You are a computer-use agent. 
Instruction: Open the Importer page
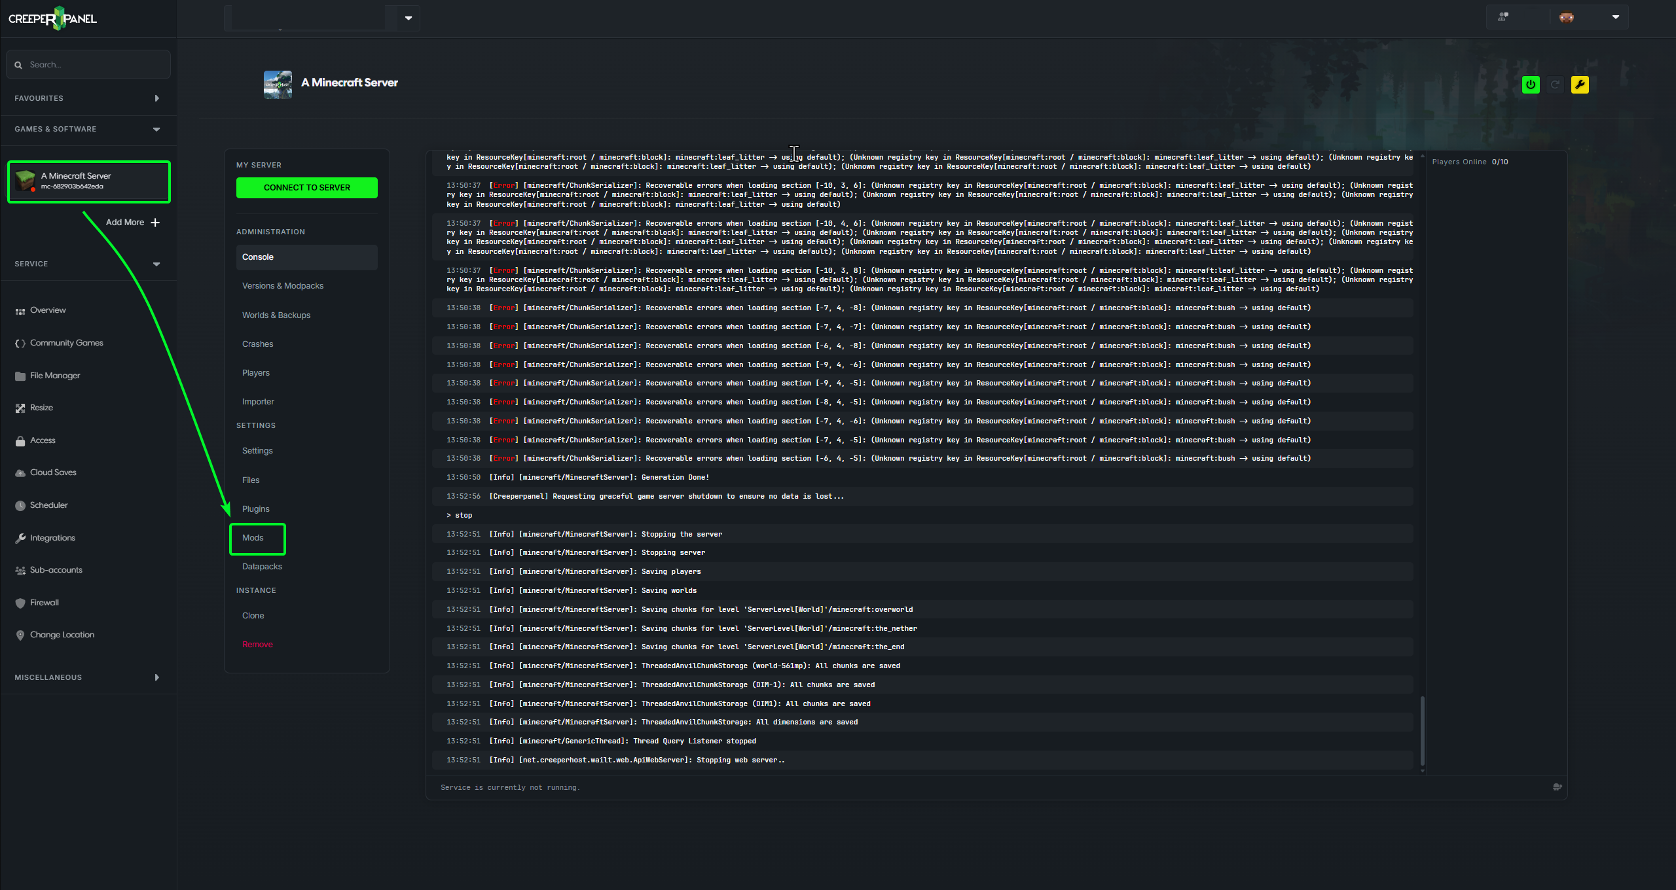coord(258,402)
